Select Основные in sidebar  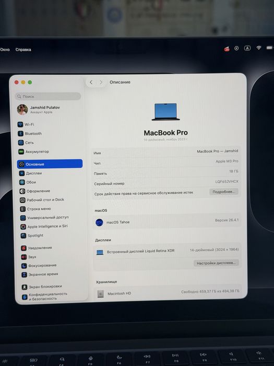coord(50,164)
